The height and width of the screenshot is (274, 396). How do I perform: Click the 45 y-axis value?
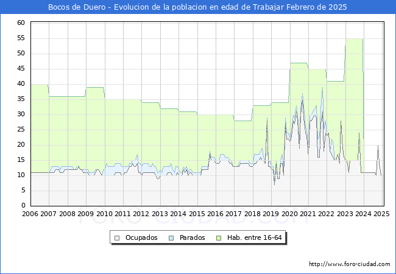(x=21, y=68)
